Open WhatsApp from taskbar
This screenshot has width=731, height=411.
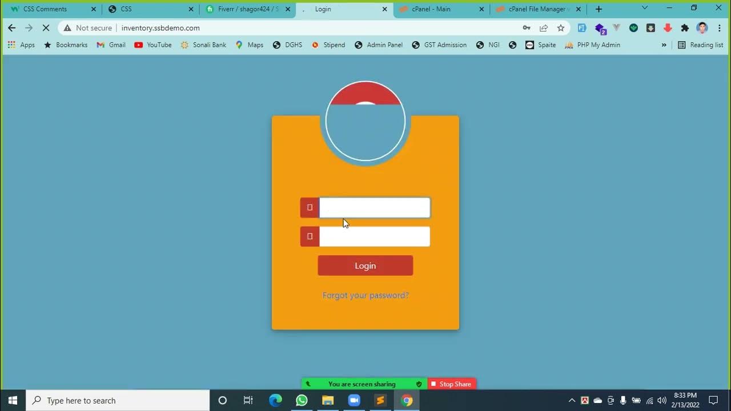pyautogui.click(x=302, y=400)
